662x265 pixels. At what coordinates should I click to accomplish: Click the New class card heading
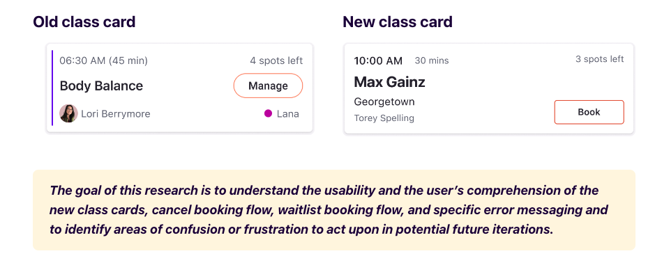(398, 22)
